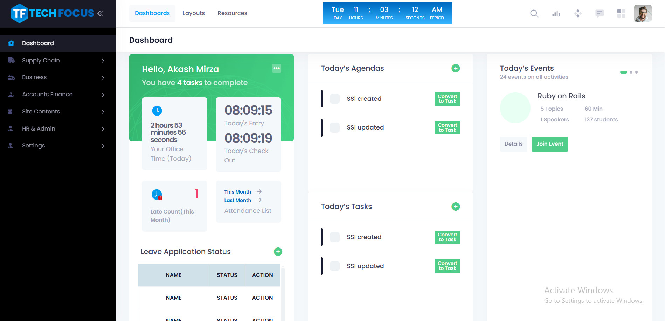Click the chat message icon in header

pyautogui.click(x=599, y=14)
